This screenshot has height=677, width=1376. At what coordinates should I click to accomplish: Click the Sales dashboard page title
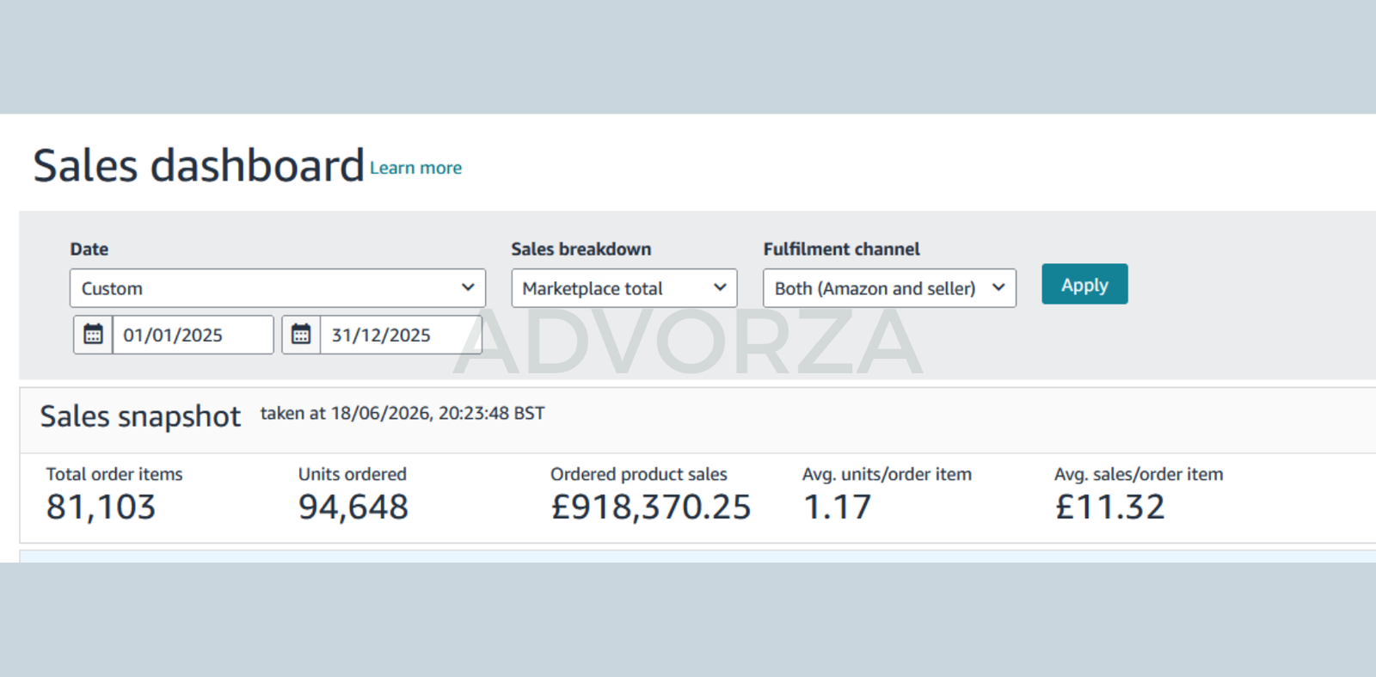click(x=199, y=165)
